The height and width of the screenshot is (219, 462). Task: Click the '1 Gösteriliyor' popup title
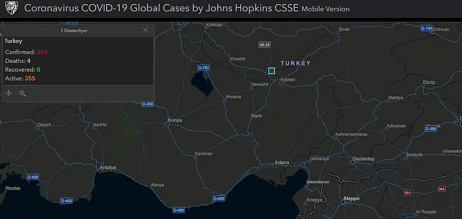tap(74, 30)
